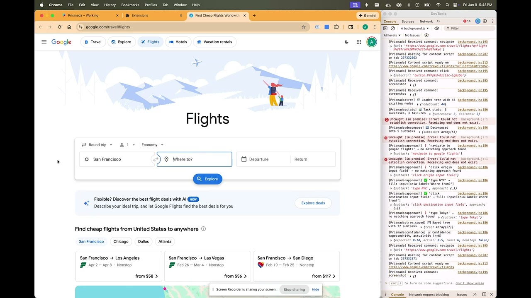Open the San Francisco to Las Vegas card
Screen dimensions: 531x298
(207, 266)
